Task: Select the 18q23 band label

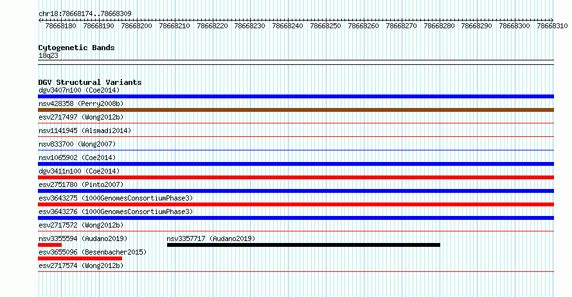Action: [x=48, y=55]
